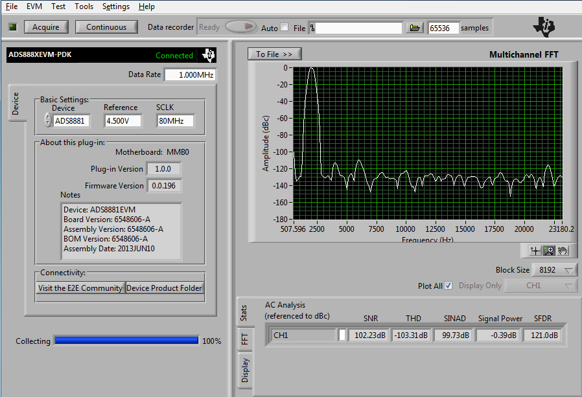The image size is (582, 397).
Task: Click the Motherboard: MMB0 text
Action: point(152,152)
